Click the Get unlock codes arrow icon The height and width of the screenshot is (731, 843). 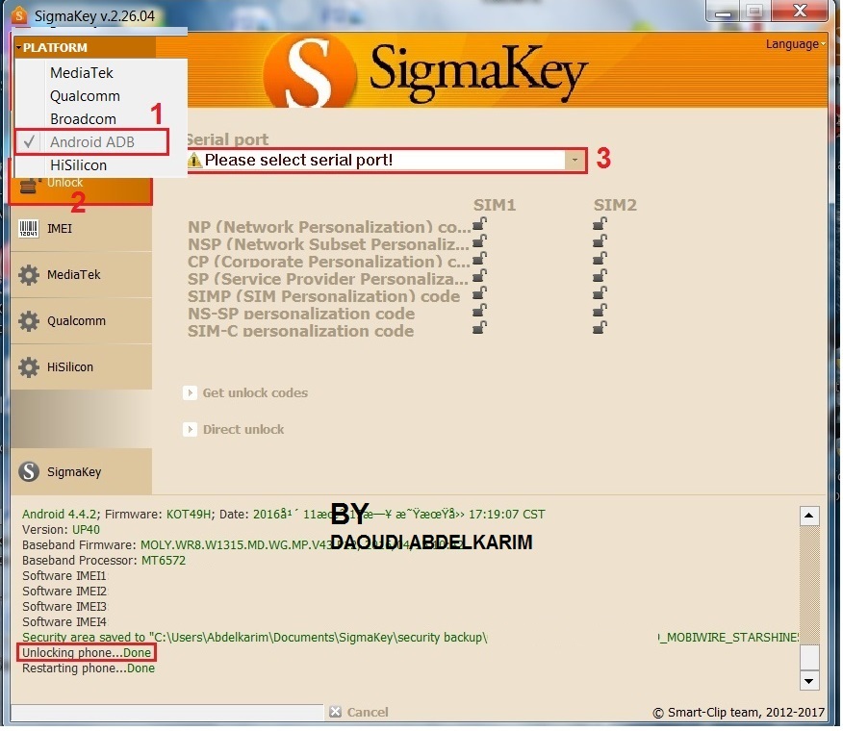(190, 392)
